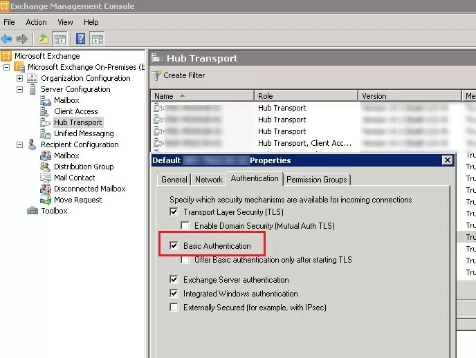Open the Toolbox node
This screenshot has height=358, width=476.
[55, 211]
